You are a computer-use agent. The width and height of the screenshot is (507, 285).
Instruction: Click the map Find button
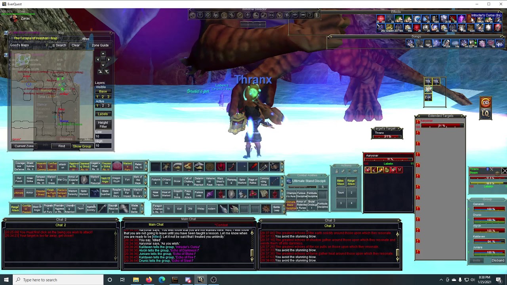tap(62, 146)
